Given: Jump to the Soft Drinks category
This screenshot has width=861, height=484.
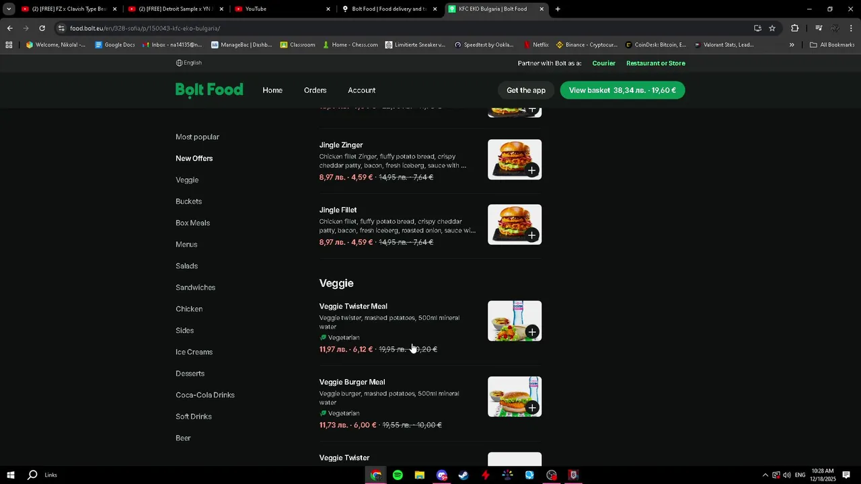Looking at the screenshot, I should [194, 417].
